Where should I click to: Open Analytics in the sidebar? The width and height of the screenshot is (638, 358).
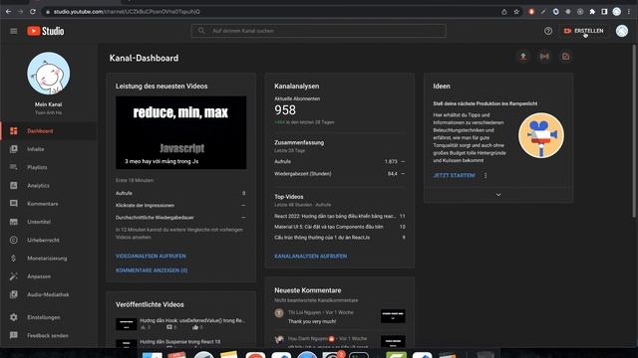pyautogui.click(x=49, y=186)
